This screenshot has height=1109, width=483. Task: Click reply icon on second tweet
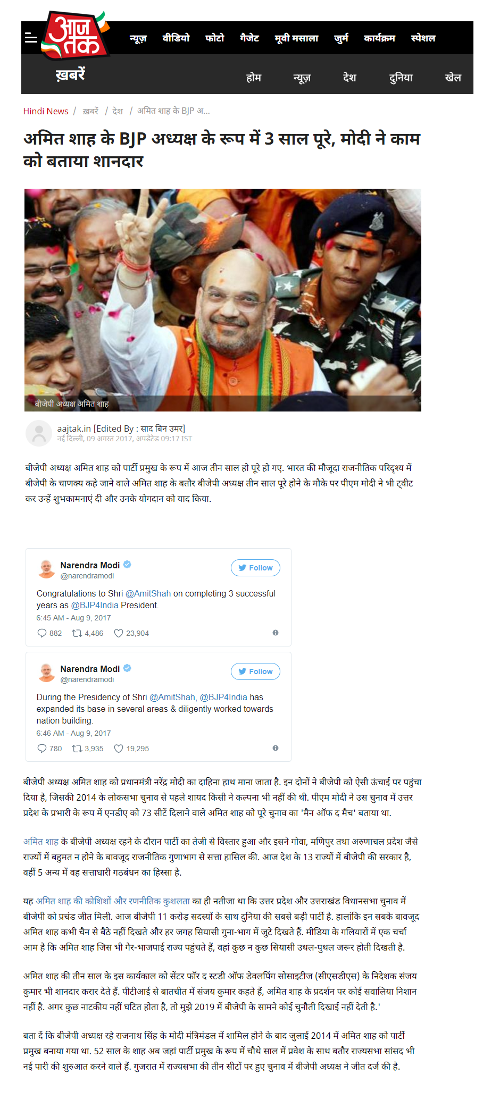coord(42,749)
